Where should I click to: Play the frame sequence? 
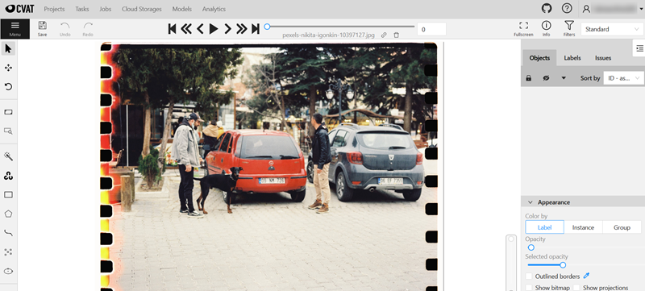point(214,29)
